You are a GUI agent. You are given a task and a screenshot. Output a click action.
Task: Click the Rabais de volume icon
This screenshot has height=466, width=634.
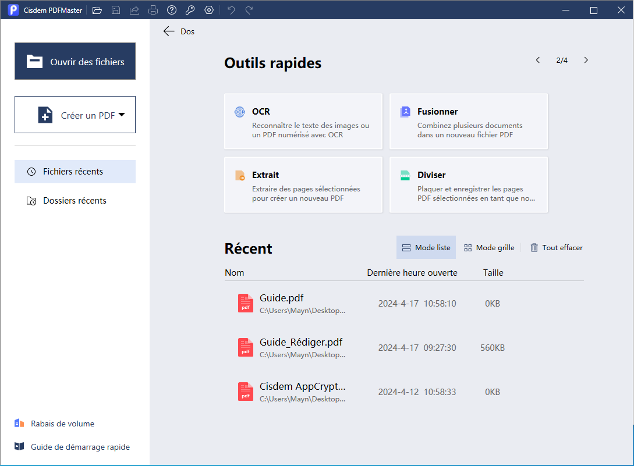19,423
